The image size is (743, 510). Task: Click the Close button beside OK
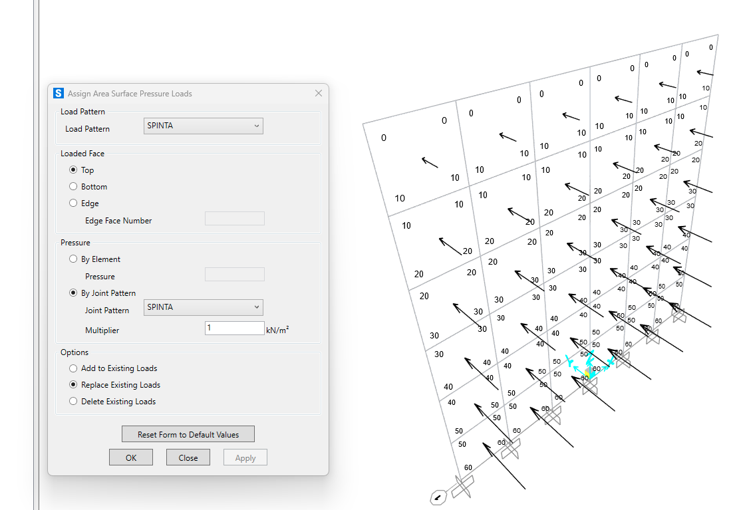pyautogui.click(x=188, y=457)
